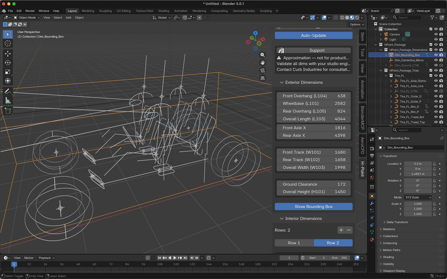Open the Global transform orientation dropdown
The height and width of the screenshot is (279, 447).
click(161, 18)
